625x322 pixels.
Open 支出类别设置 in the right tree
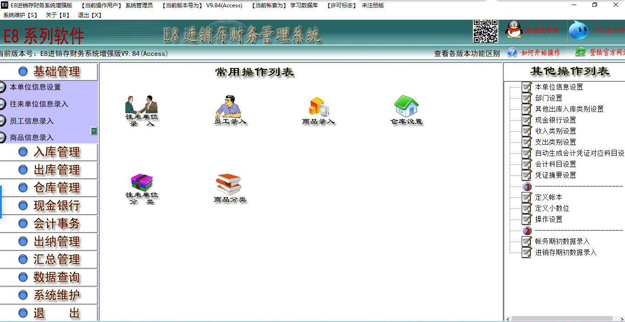coord(556,142)
